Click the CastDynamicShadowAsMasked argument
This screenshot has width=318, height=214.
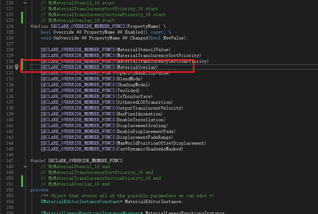point(150,149)
